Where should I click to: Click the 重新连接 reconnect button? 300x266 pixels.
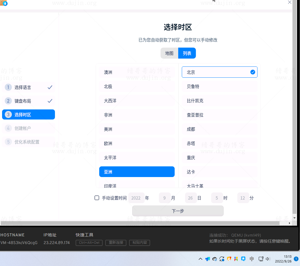pyautogui.click(x=116, y=243)
